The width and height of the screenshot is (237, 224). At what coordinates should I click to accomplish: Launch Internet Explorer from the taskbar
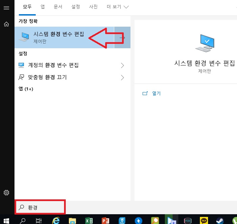[56, 221]
